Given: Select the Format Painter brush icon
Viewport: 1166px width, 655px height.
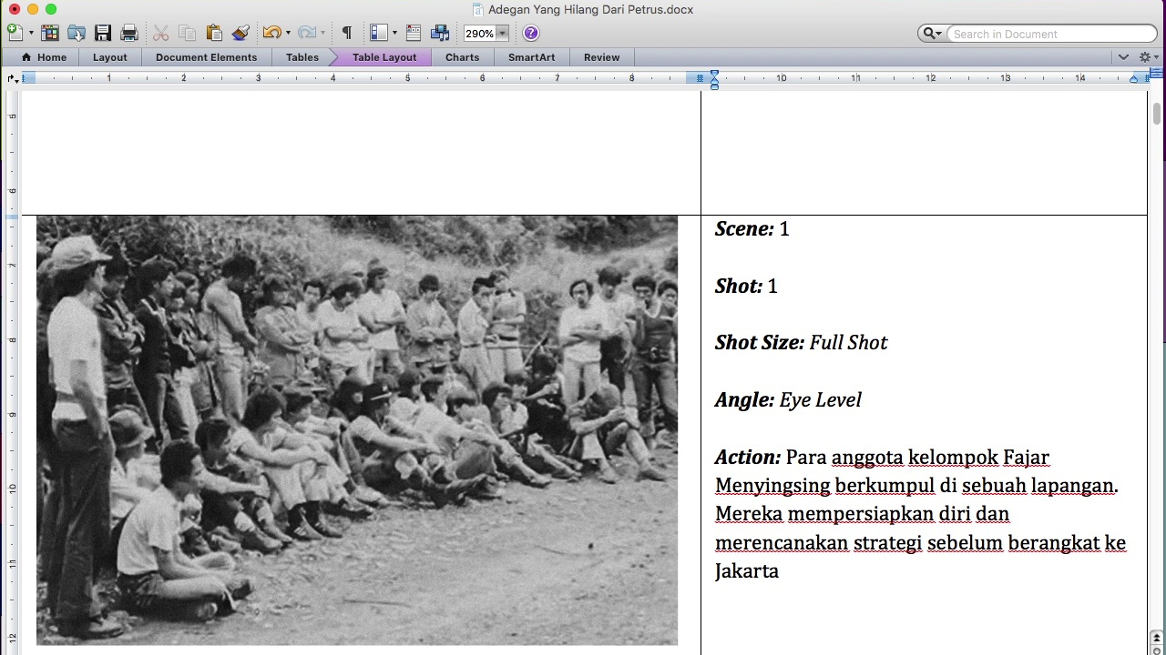Looking at the screenshot, I should (240, 33).
